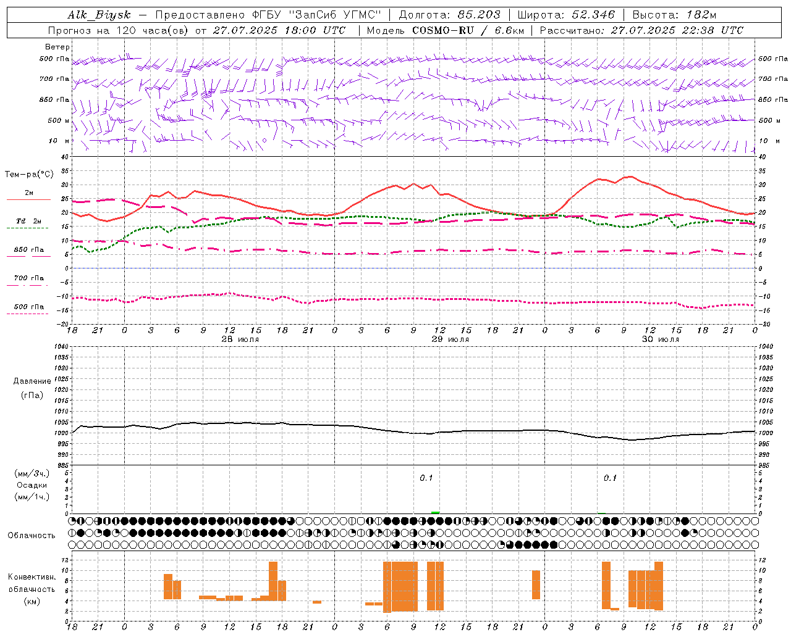
Task: Select the Td 2м dew point legend entry
Action: [x=29, y=221]
